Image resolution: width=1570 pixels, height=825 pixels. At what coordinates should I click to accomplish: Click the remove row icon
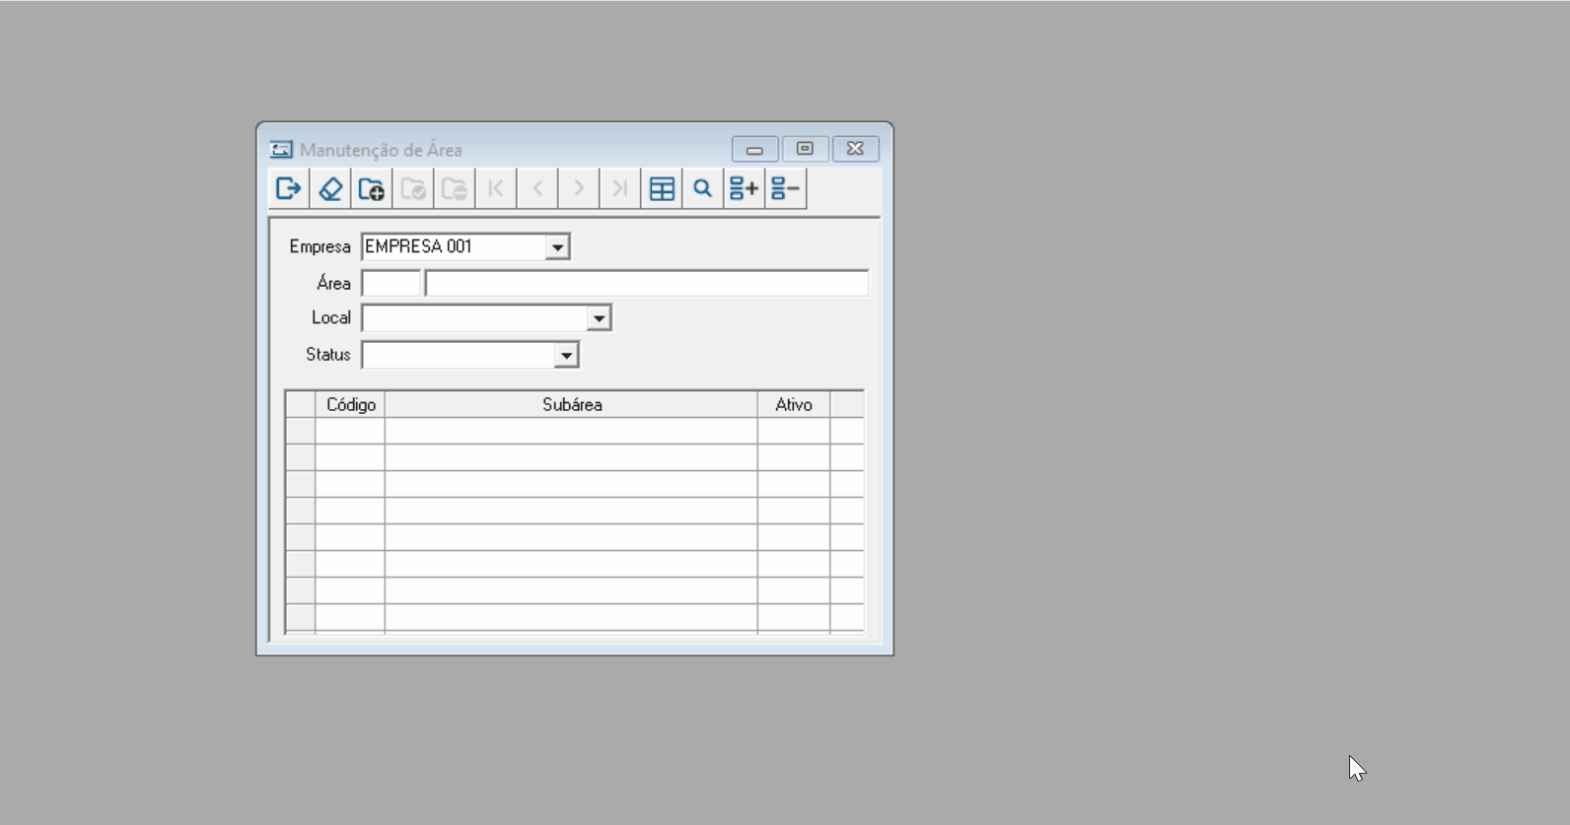786,188
